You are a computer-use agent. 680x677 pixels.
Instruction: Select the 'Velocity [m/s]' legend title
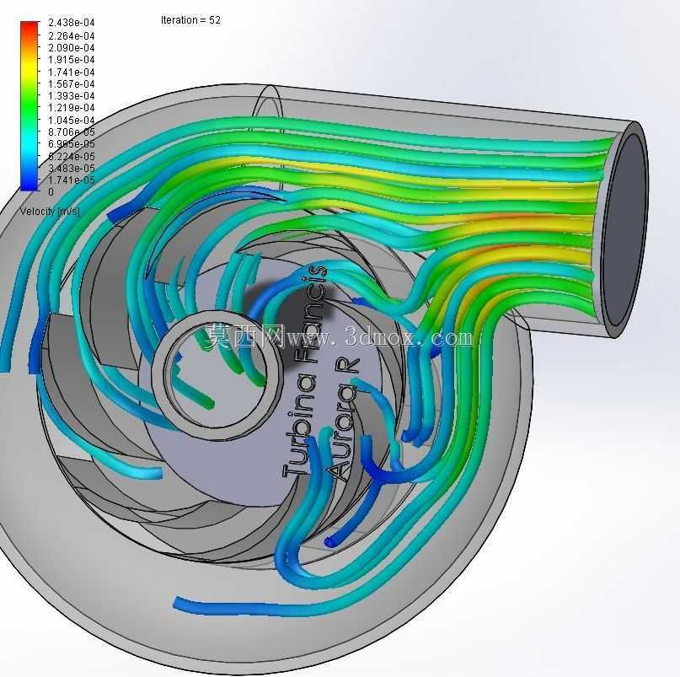click(50, 212)
